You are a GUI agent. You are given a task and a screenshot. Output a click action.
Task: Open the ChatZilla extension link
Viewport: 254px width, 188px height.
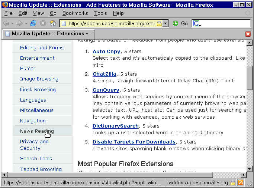pos(105,74)
